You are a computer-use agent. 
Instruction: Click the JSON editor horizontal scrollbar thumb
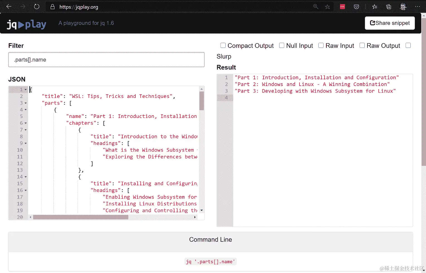click(x=81, y=217)
